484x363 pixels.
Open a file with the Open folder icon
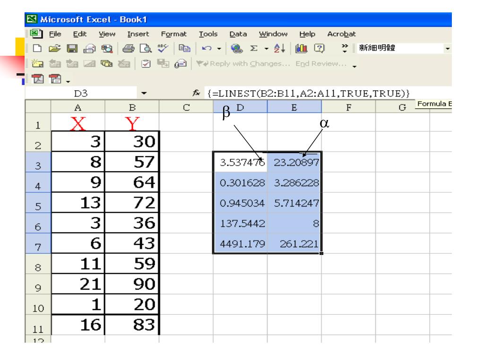click(55, 49)
